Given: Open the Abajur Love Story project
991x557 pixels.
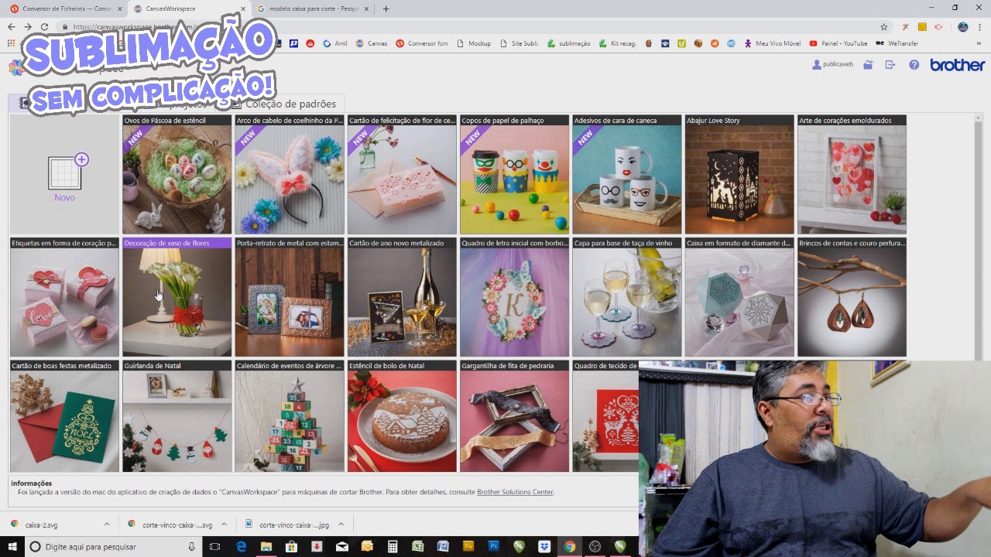Looking at the screenshot, I should point(739,174).
